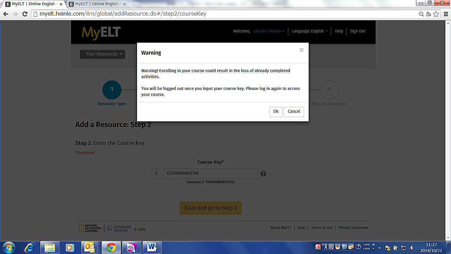This screenshot has width=451, height=254.
Task: Click the Help link in the footer
Action: tap(301, 228)
